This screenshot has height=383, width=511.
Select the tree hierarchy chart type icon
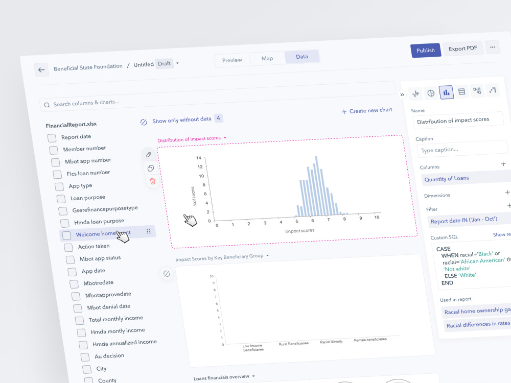[477, 91]
